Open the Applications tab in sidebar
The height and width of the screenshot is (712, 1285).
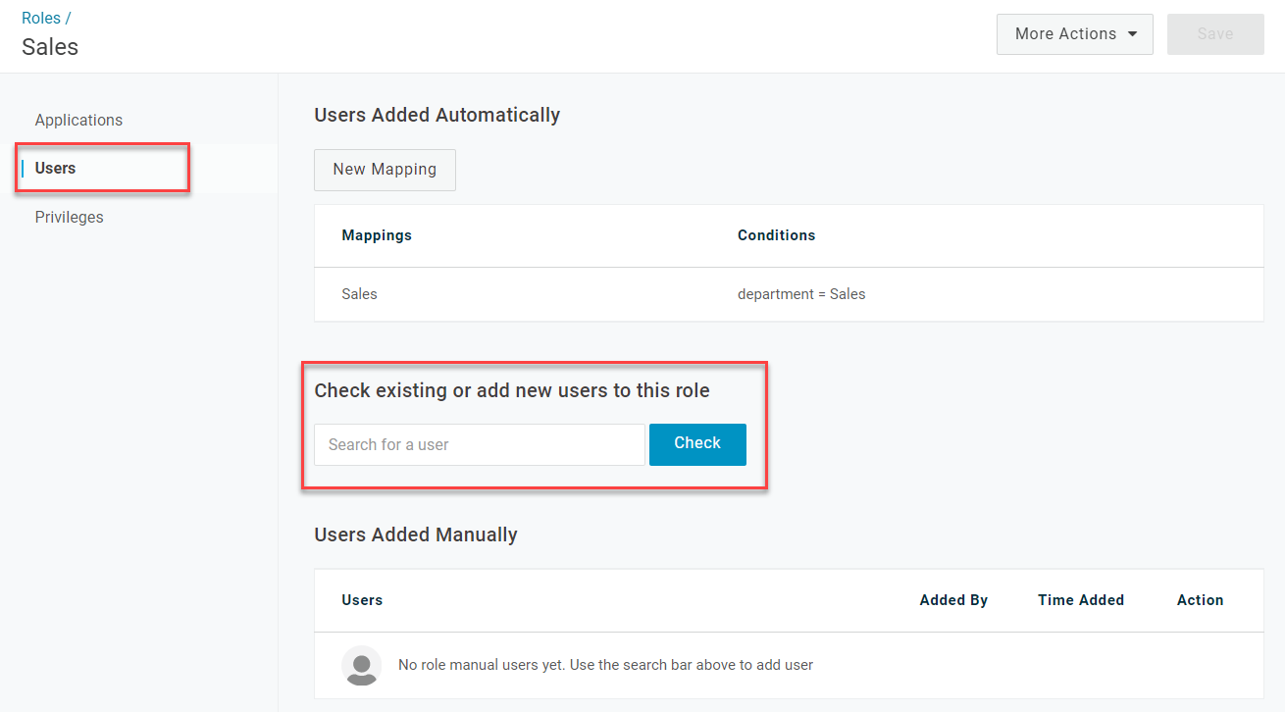click(78, 120)
